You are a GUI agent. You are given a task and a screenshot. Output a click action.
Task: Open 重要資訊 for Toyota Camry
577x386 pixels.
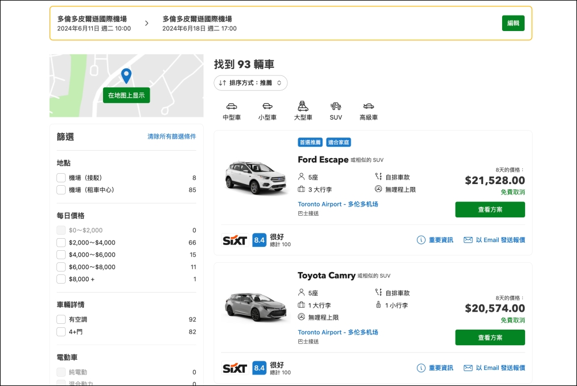point(441,368)
